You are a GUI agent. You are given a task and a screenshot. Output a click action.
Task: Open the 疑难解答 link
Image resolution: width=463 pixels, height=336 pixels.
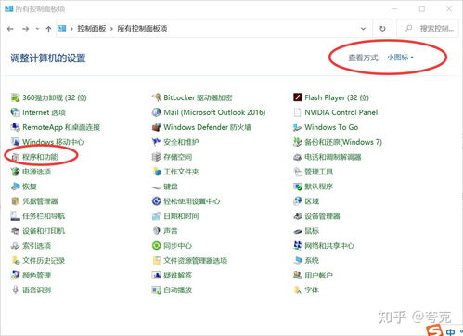[x=177, y=276]
